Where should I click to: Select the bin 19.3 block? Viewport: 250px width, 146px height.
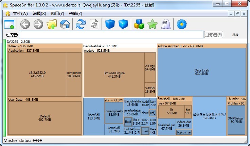(x=188, y=112)
